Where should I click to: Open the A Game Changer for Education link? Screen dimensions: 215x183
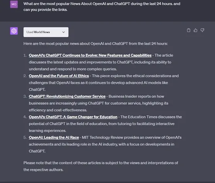pos(73,117)
